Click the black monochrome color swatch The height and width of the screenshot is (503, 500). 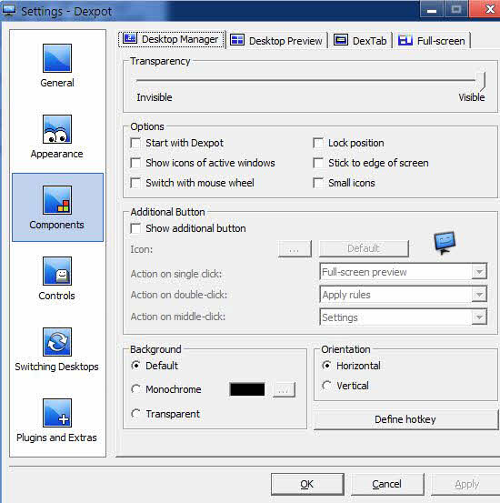(x=247, y=389)
